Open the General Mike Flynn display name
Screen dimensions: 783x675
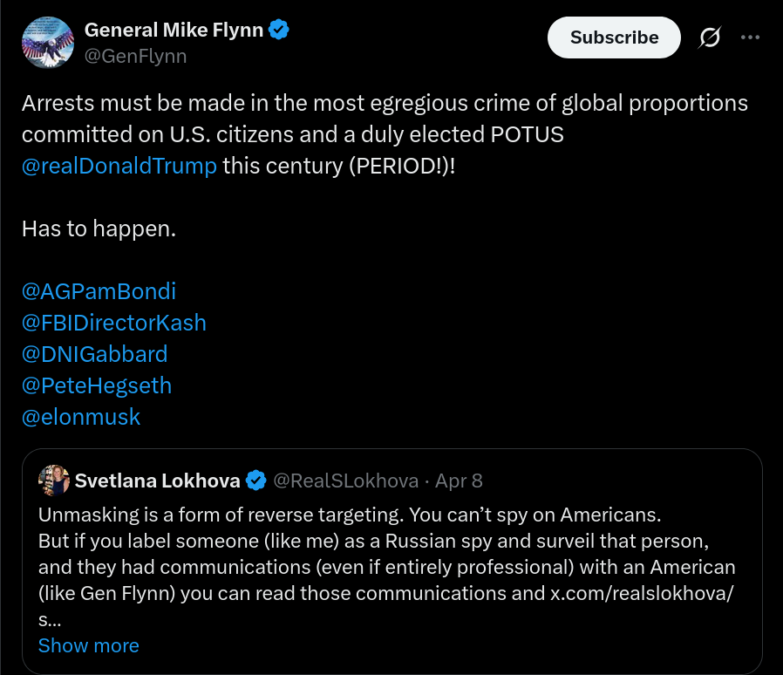pos(174,30)
